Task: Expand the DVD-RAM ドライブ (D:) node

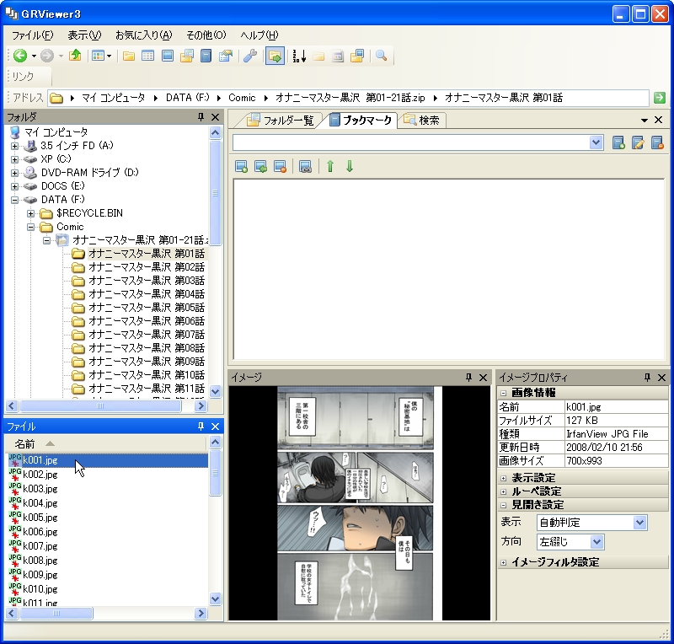Action: [x=14, y=173]
